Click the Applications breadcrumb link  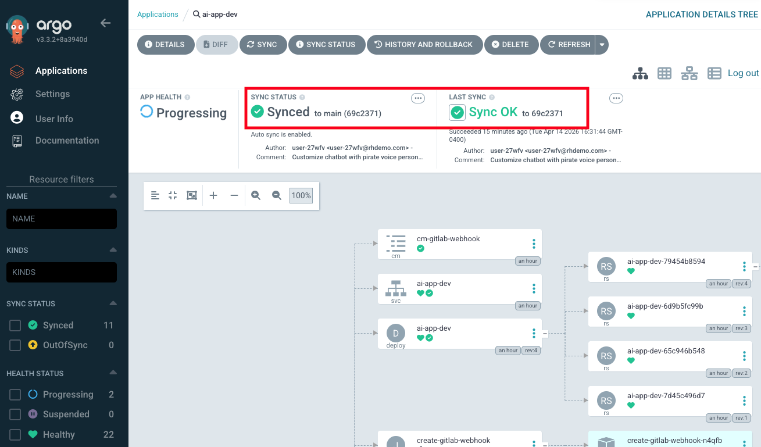[158, 15]
